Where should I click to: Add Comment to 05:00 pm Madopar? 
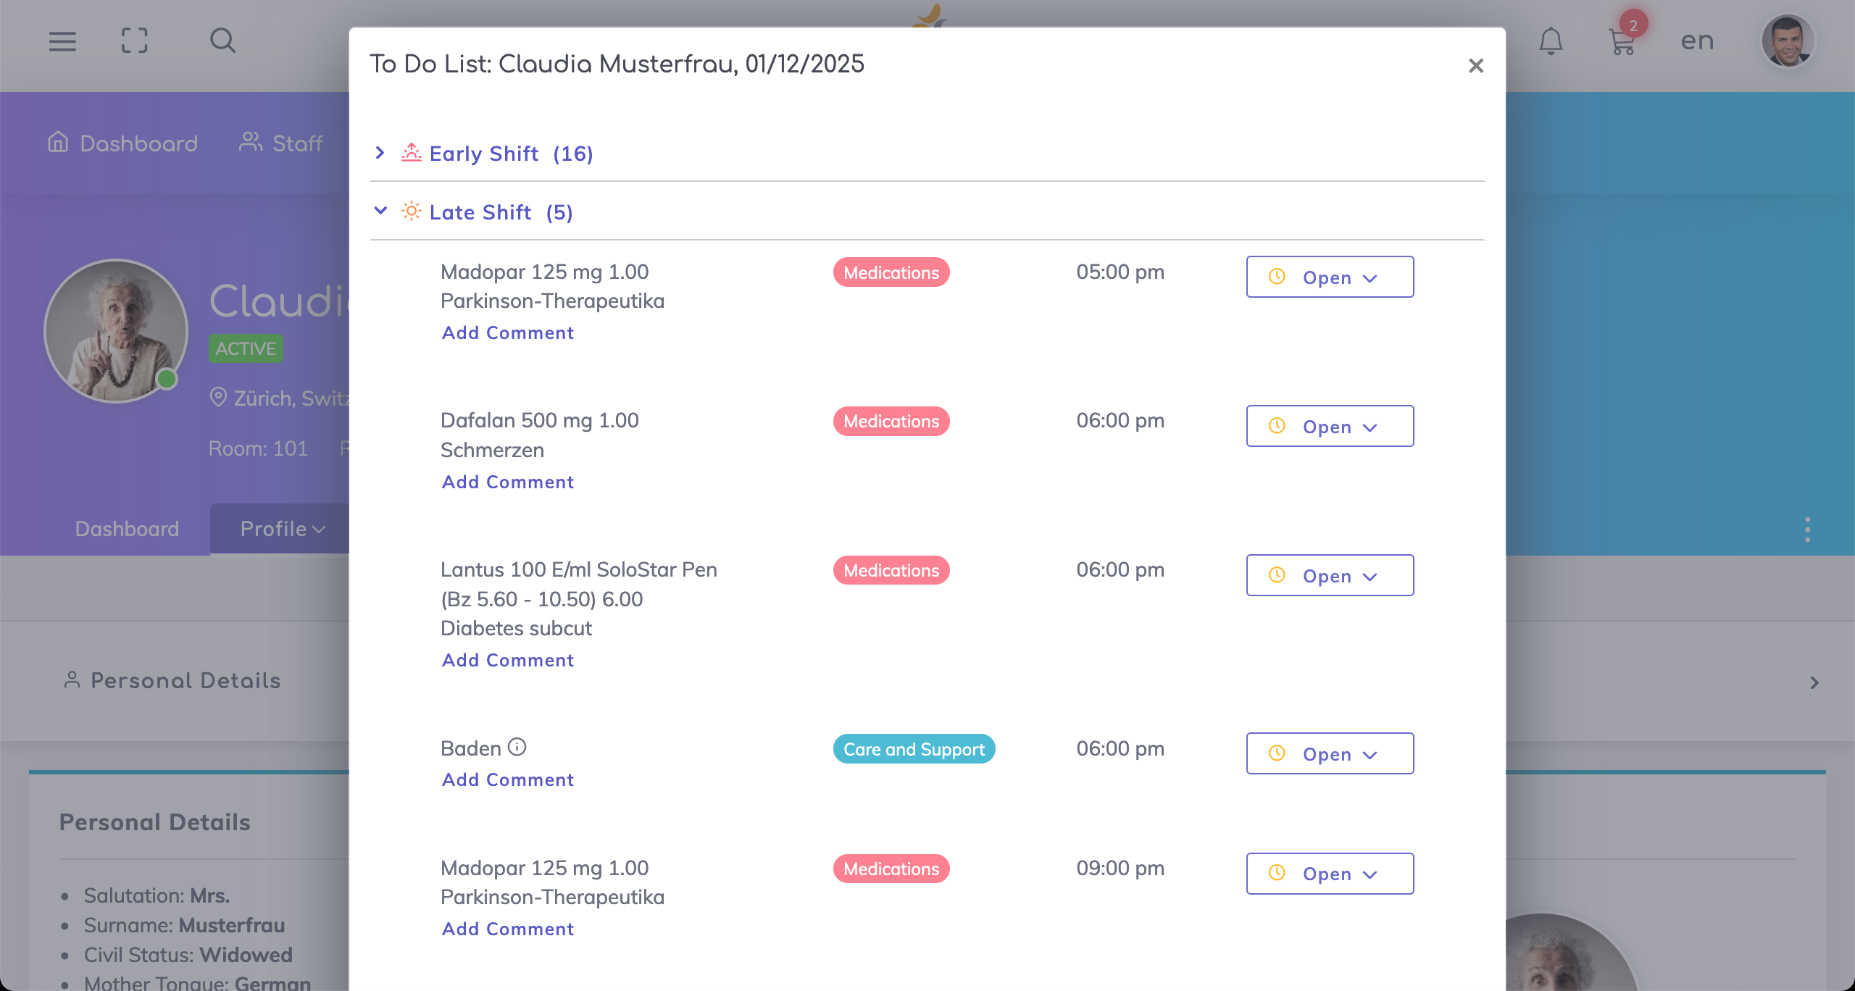tap(507, 333)
